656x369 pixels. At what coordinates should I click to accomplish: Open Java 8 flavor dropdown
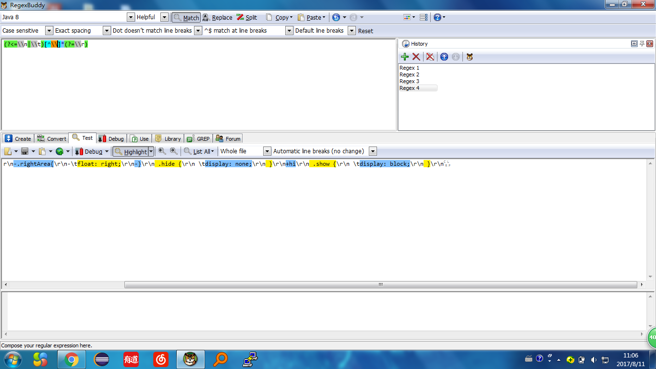(x=131, y=17)
